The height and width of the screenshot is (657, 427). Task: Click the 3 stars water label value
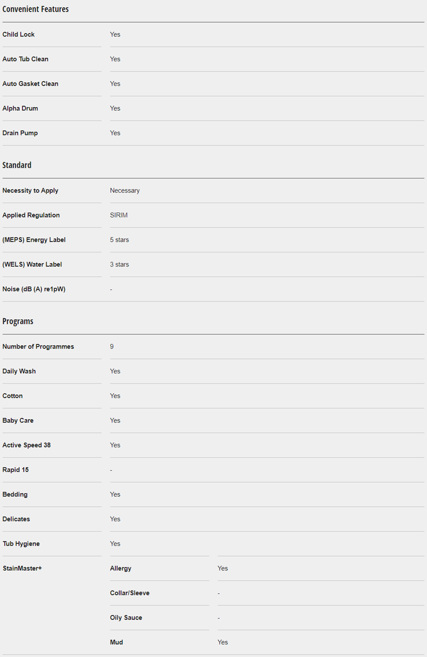119,265
